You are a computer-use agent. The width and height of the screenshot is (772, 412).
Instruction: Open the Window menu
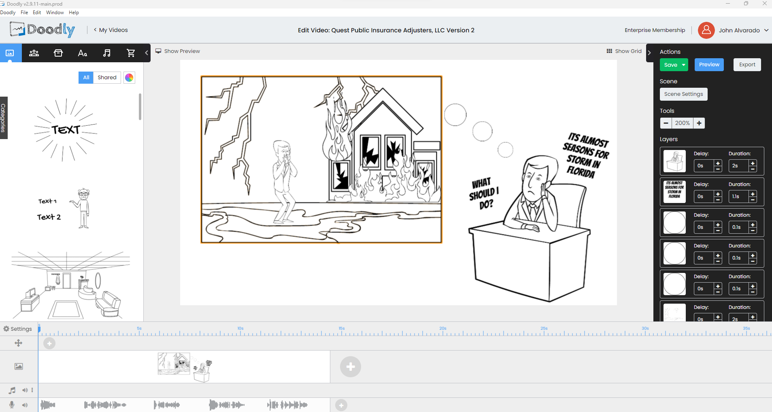(x=55, y=13)
